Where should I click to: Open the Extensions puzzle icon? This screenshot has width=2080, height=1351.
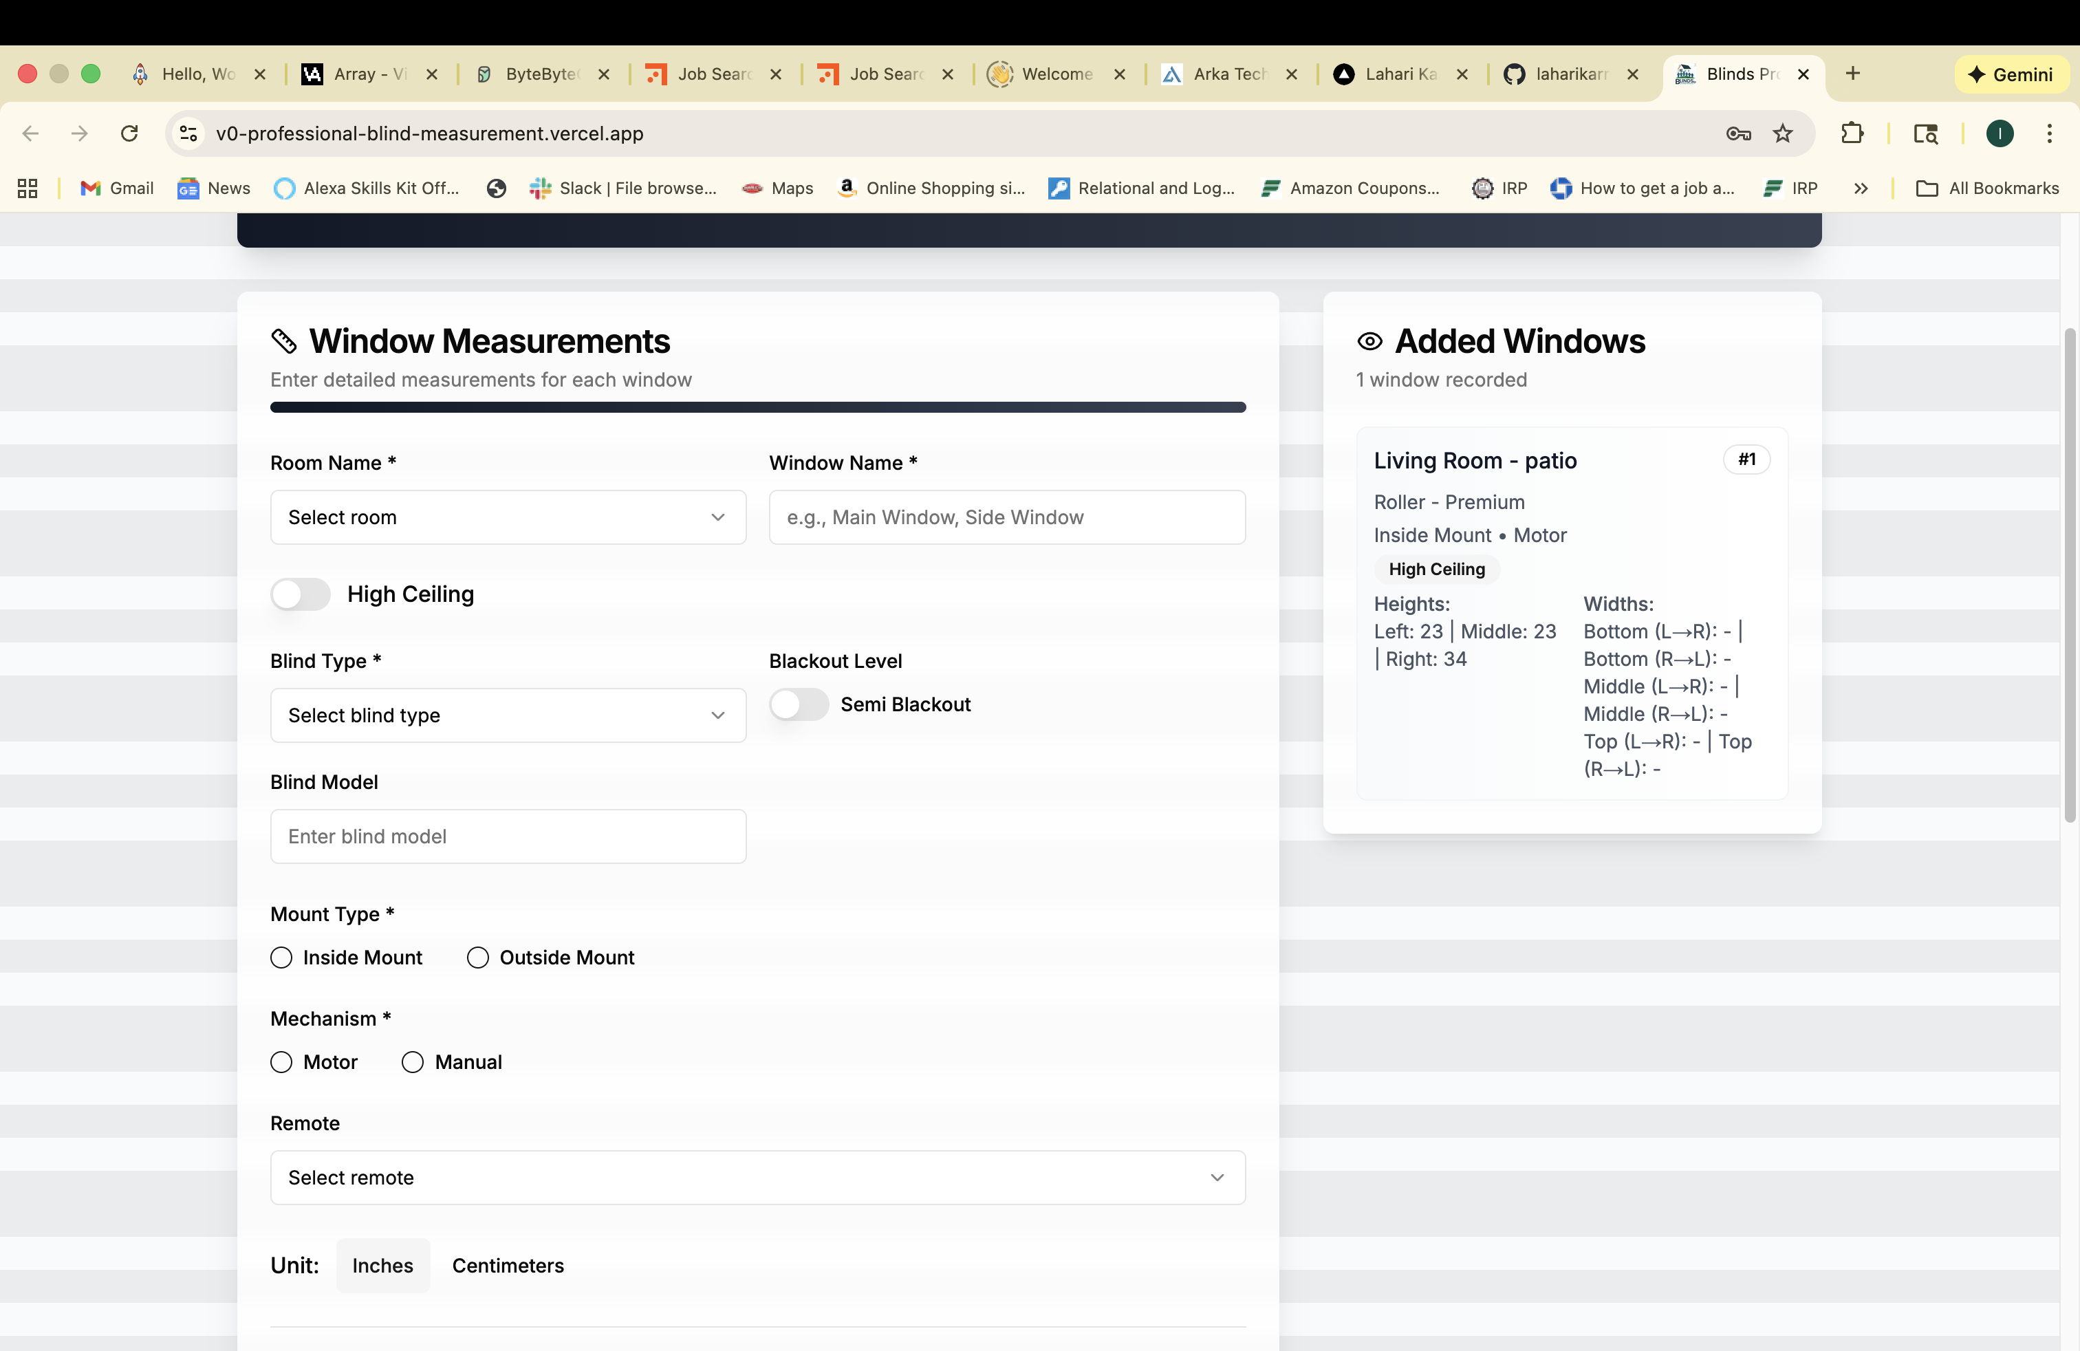pos(1852,133)
